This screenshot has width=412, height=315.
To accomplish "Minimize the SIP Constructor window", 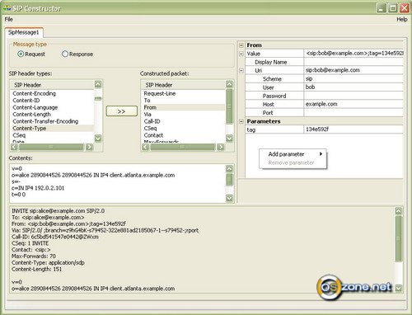I will point(381,8).
